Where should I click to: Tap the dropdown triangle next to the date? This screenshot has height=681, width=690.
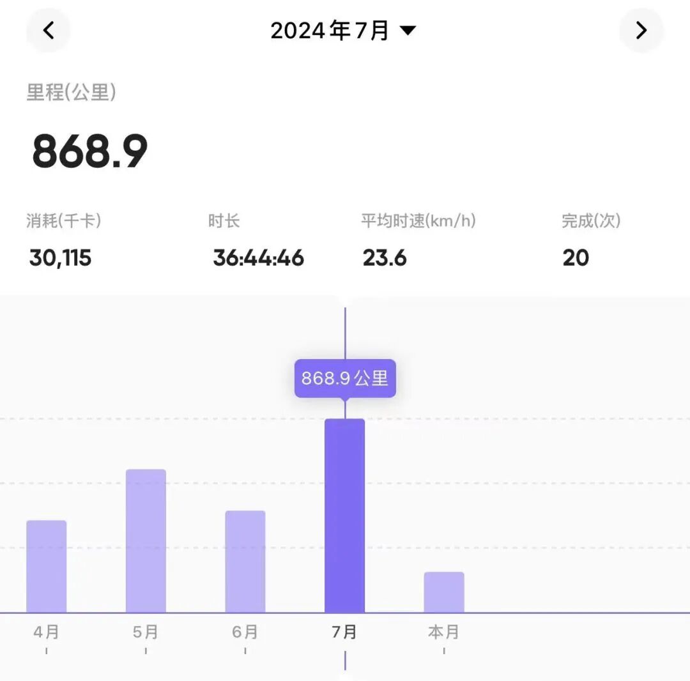(x=408, y=30)
